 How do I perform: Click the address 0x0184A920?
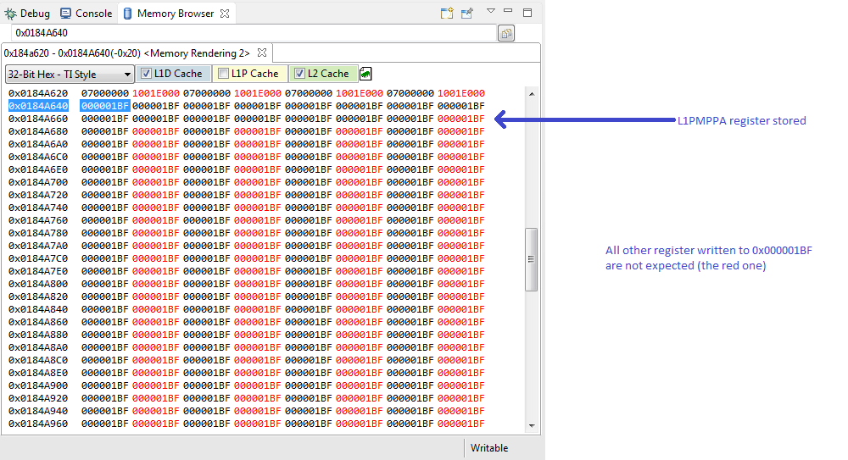38,398
